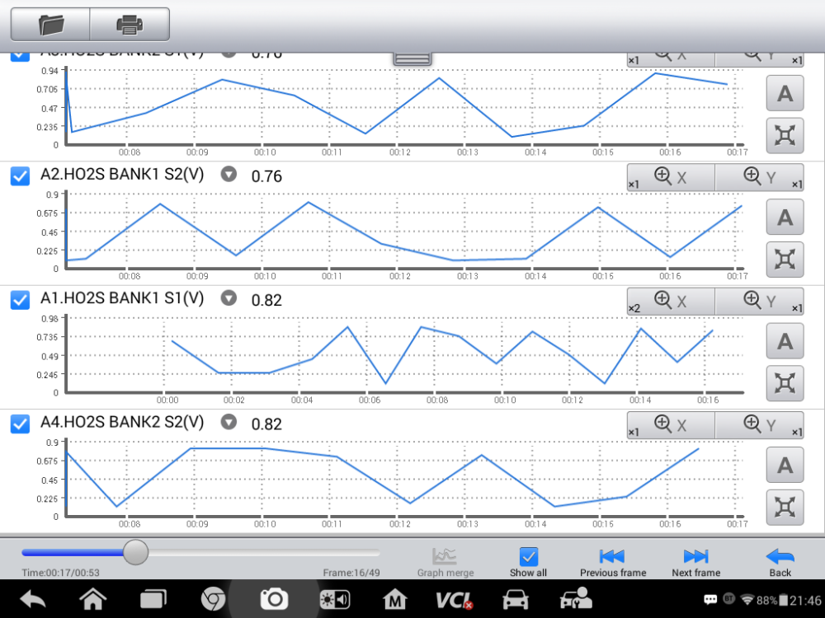Tap the Android home icon
This screenshot has height=618, width=825.
[92, 599]
